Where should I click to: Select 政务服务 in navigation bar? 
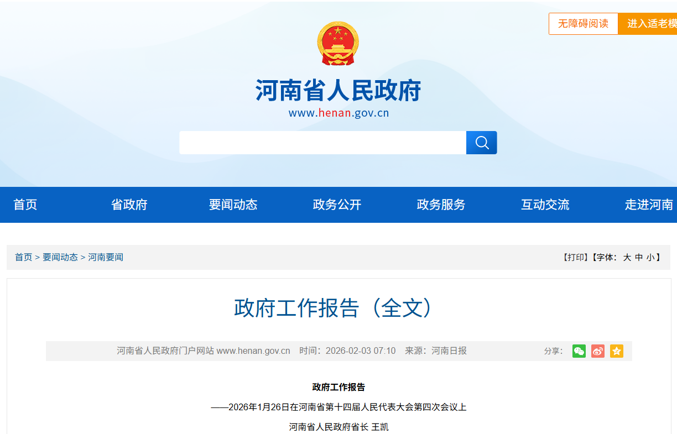[x=441, y=205]
